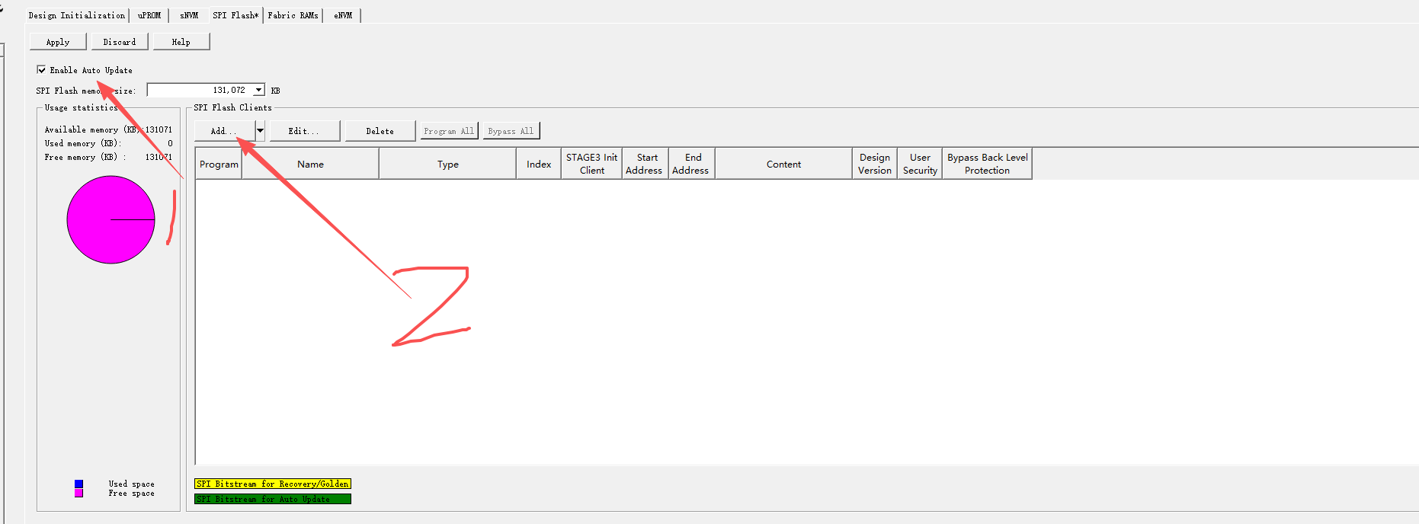Click the Content column header
This screenshot has width=1419, height=524.
tap(783, 164)
